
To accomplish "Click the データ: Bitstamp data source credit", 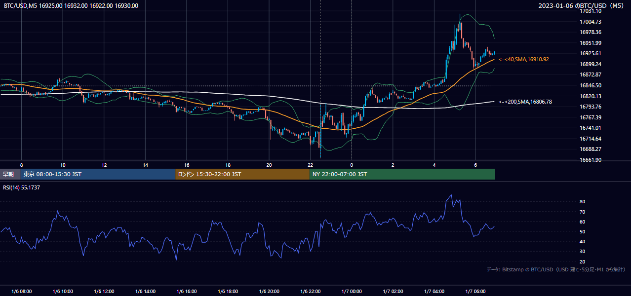I will click(556, 269).
